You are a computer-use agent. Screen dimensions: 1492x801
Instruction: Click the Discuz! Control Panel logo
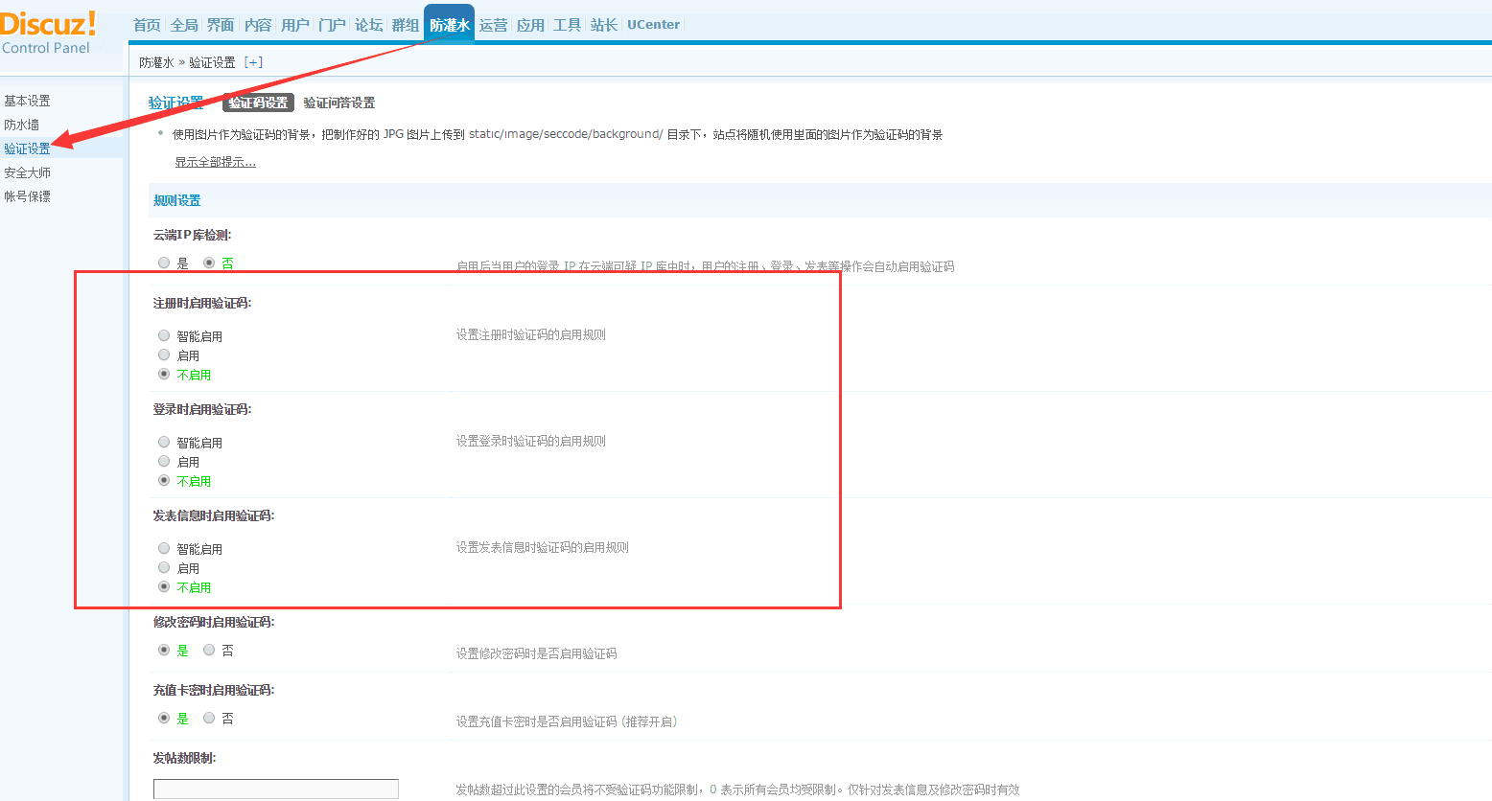48,33
